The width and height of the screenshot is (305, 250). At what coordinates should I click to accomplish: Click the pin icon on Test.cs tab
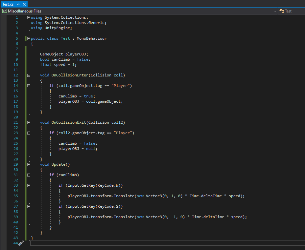[18, 4]
